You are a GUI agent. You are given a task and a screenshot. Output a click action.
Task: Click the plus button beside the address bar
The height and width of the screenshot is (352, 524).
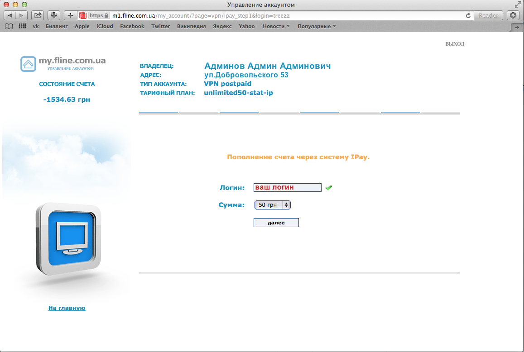point(70,15)
